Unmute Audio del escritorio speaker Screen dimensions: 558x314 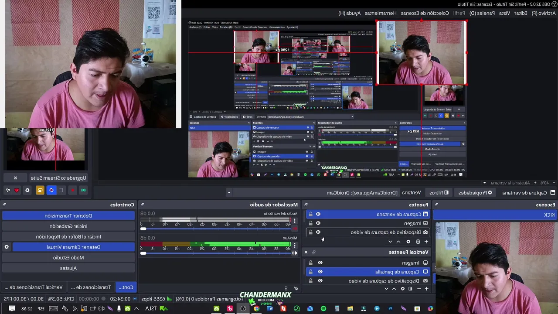pyautogui.click(x=295, y=229)
